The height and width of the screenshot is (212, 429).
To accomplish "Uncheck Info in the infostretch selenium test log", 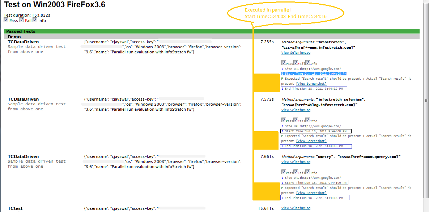I will coord(307,120).
